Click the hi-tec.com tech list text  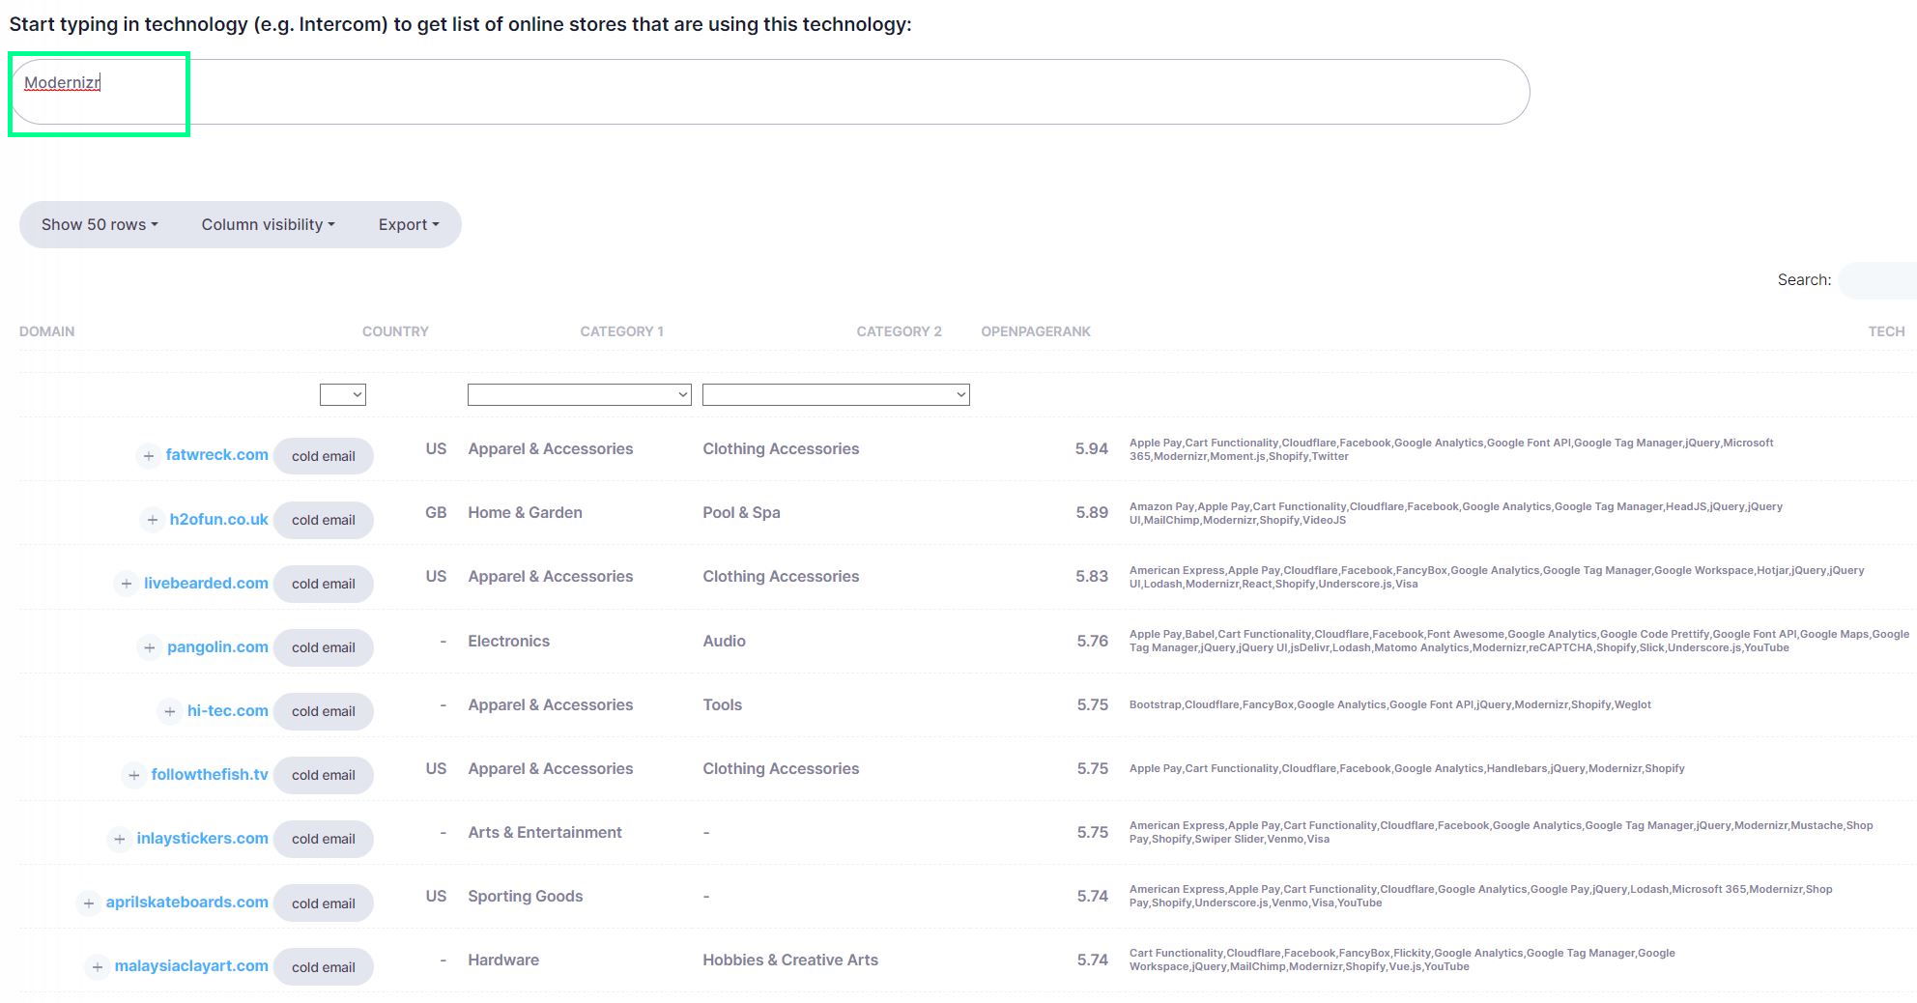click(1390, 704)
